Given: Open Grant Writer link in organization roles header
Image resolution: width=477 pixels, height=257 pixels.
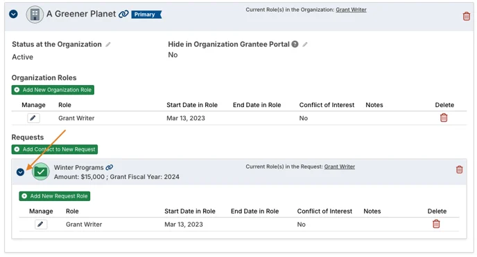Looking at the screenshot, I should tap(351, 10).
